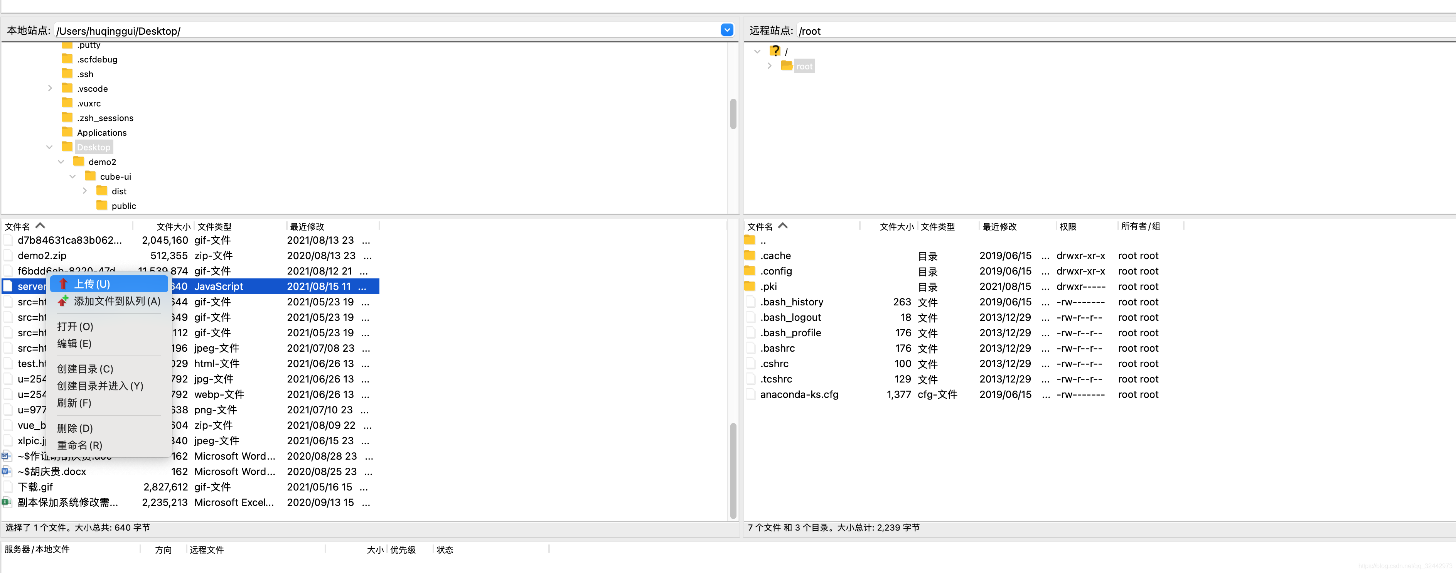
Task: Select the Applications folder icon
Action: tap(67, 132)
